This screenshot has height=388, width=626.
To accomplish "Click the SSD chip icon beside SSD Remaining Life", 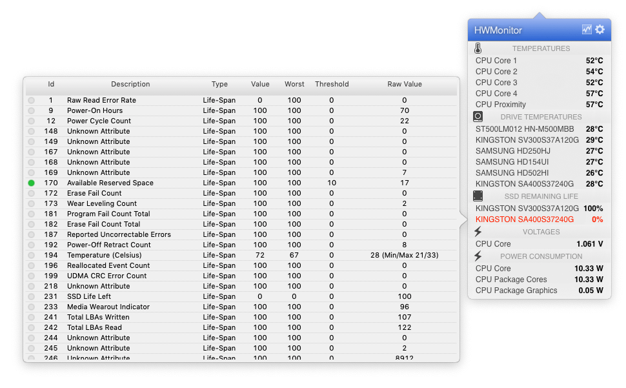I will (x=478, y=196).
